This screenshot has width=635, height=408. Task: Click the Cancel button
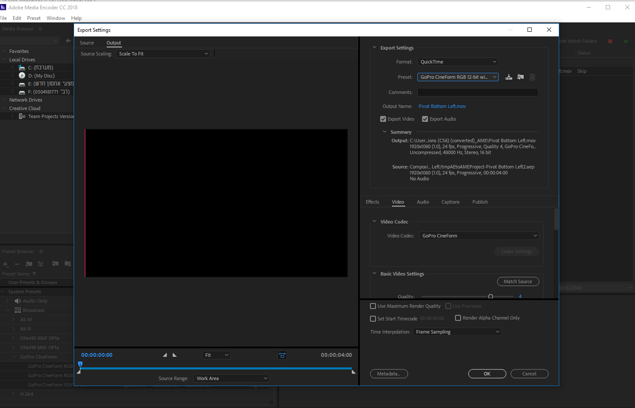[530, 374]
